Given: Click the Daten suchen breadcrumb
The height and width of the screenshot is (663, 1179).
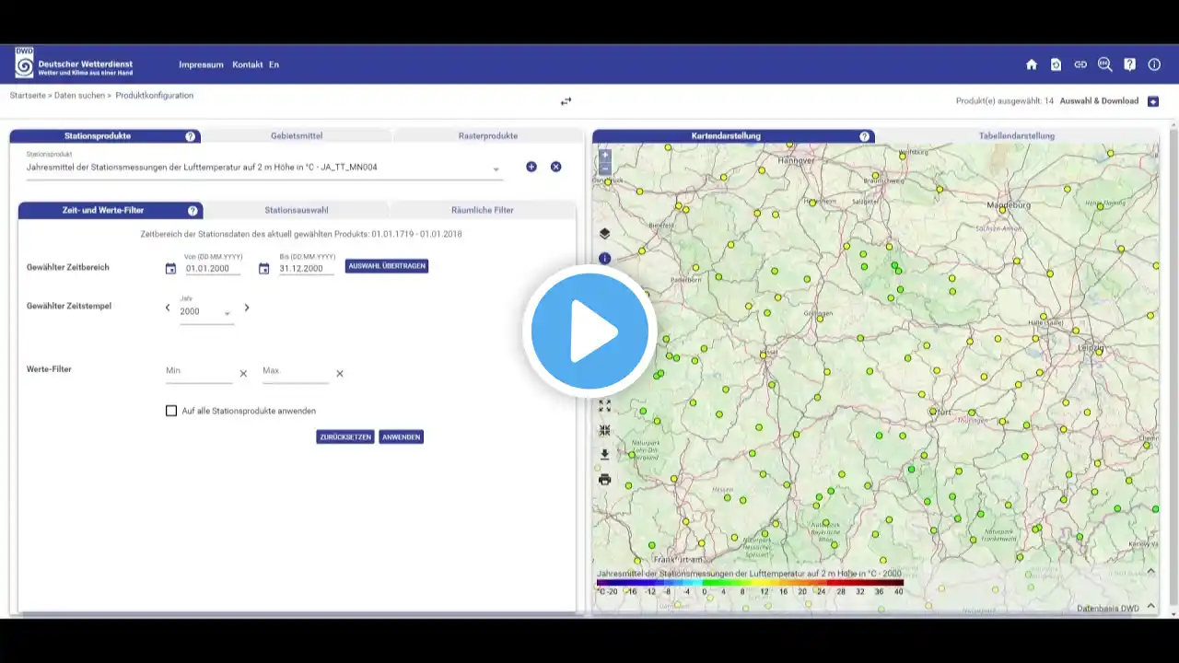Looking at the screenshot, I should (79, 96).
